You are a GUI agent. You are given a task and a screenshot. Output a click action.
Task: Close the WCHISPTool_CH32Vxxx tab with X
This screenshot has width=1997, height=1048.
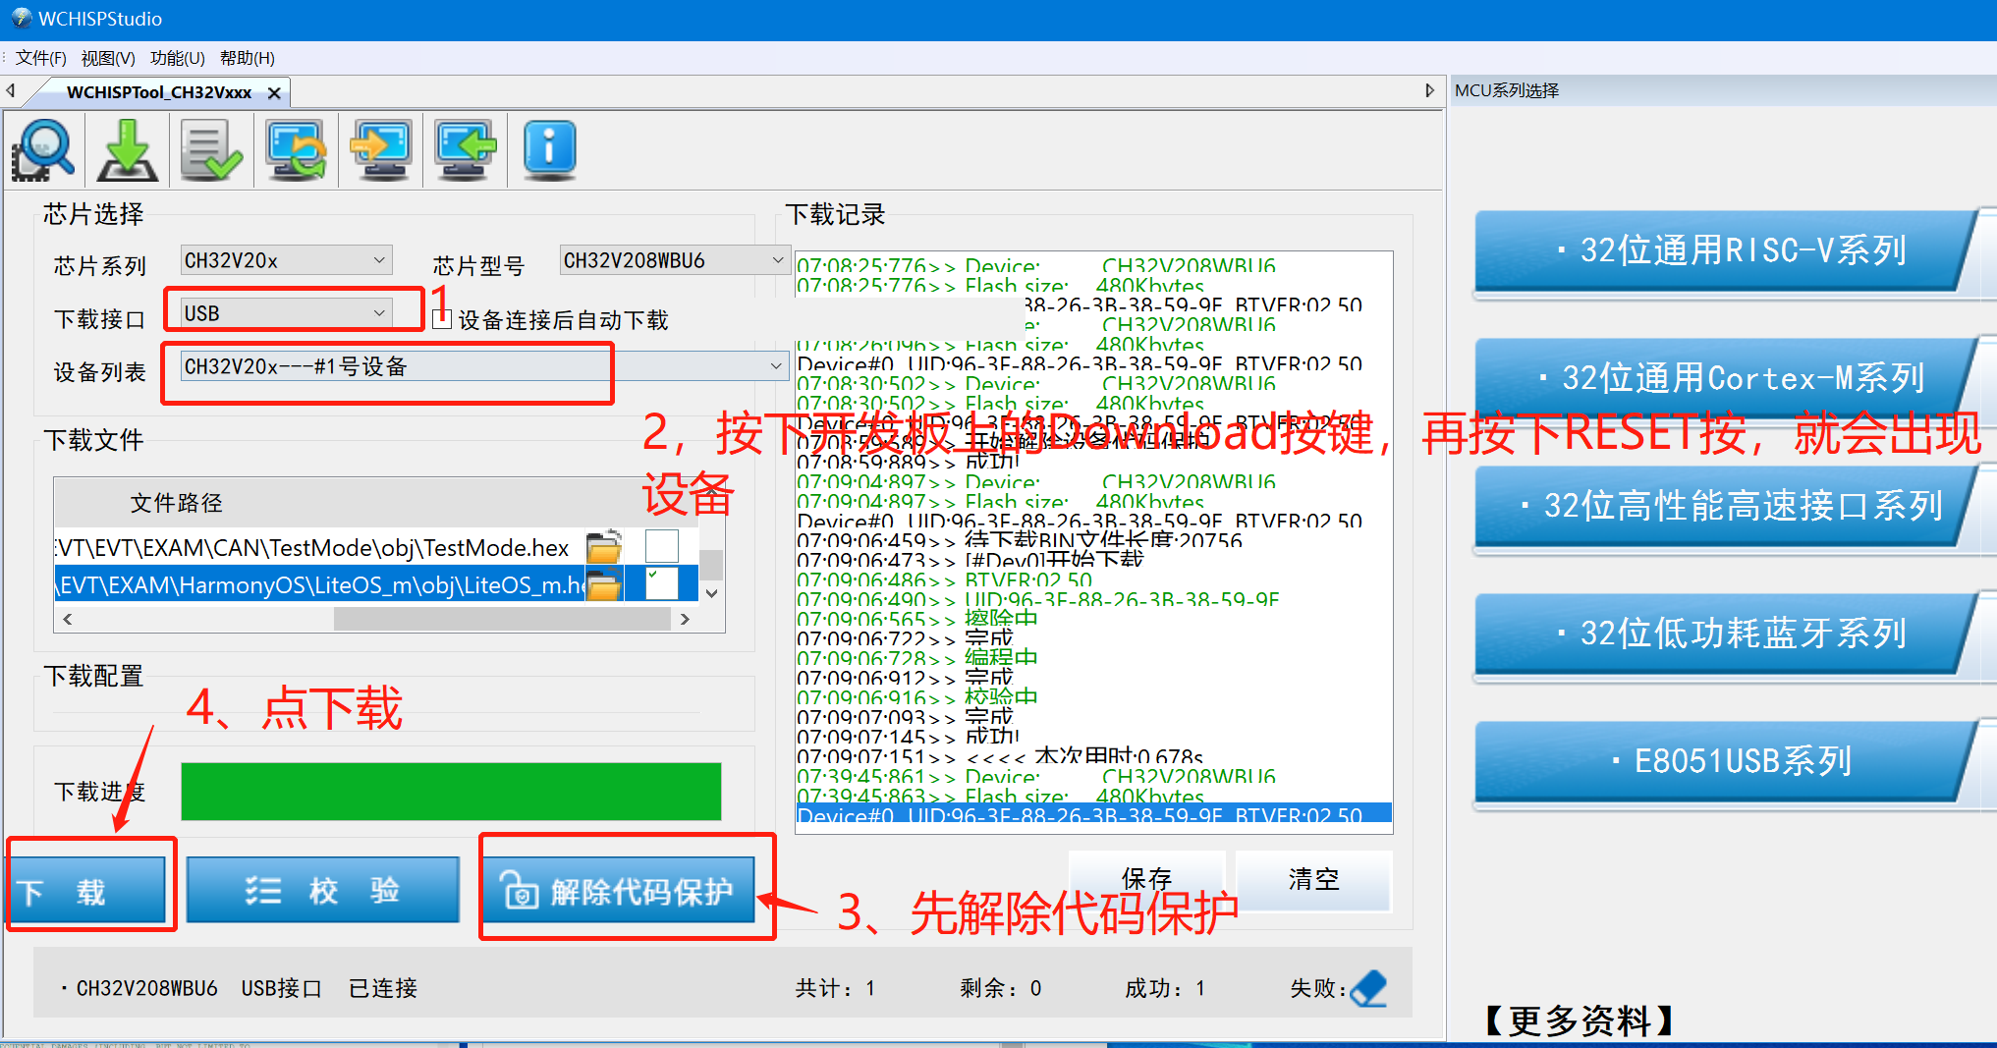pyautogui.click(x=274, y=93)
